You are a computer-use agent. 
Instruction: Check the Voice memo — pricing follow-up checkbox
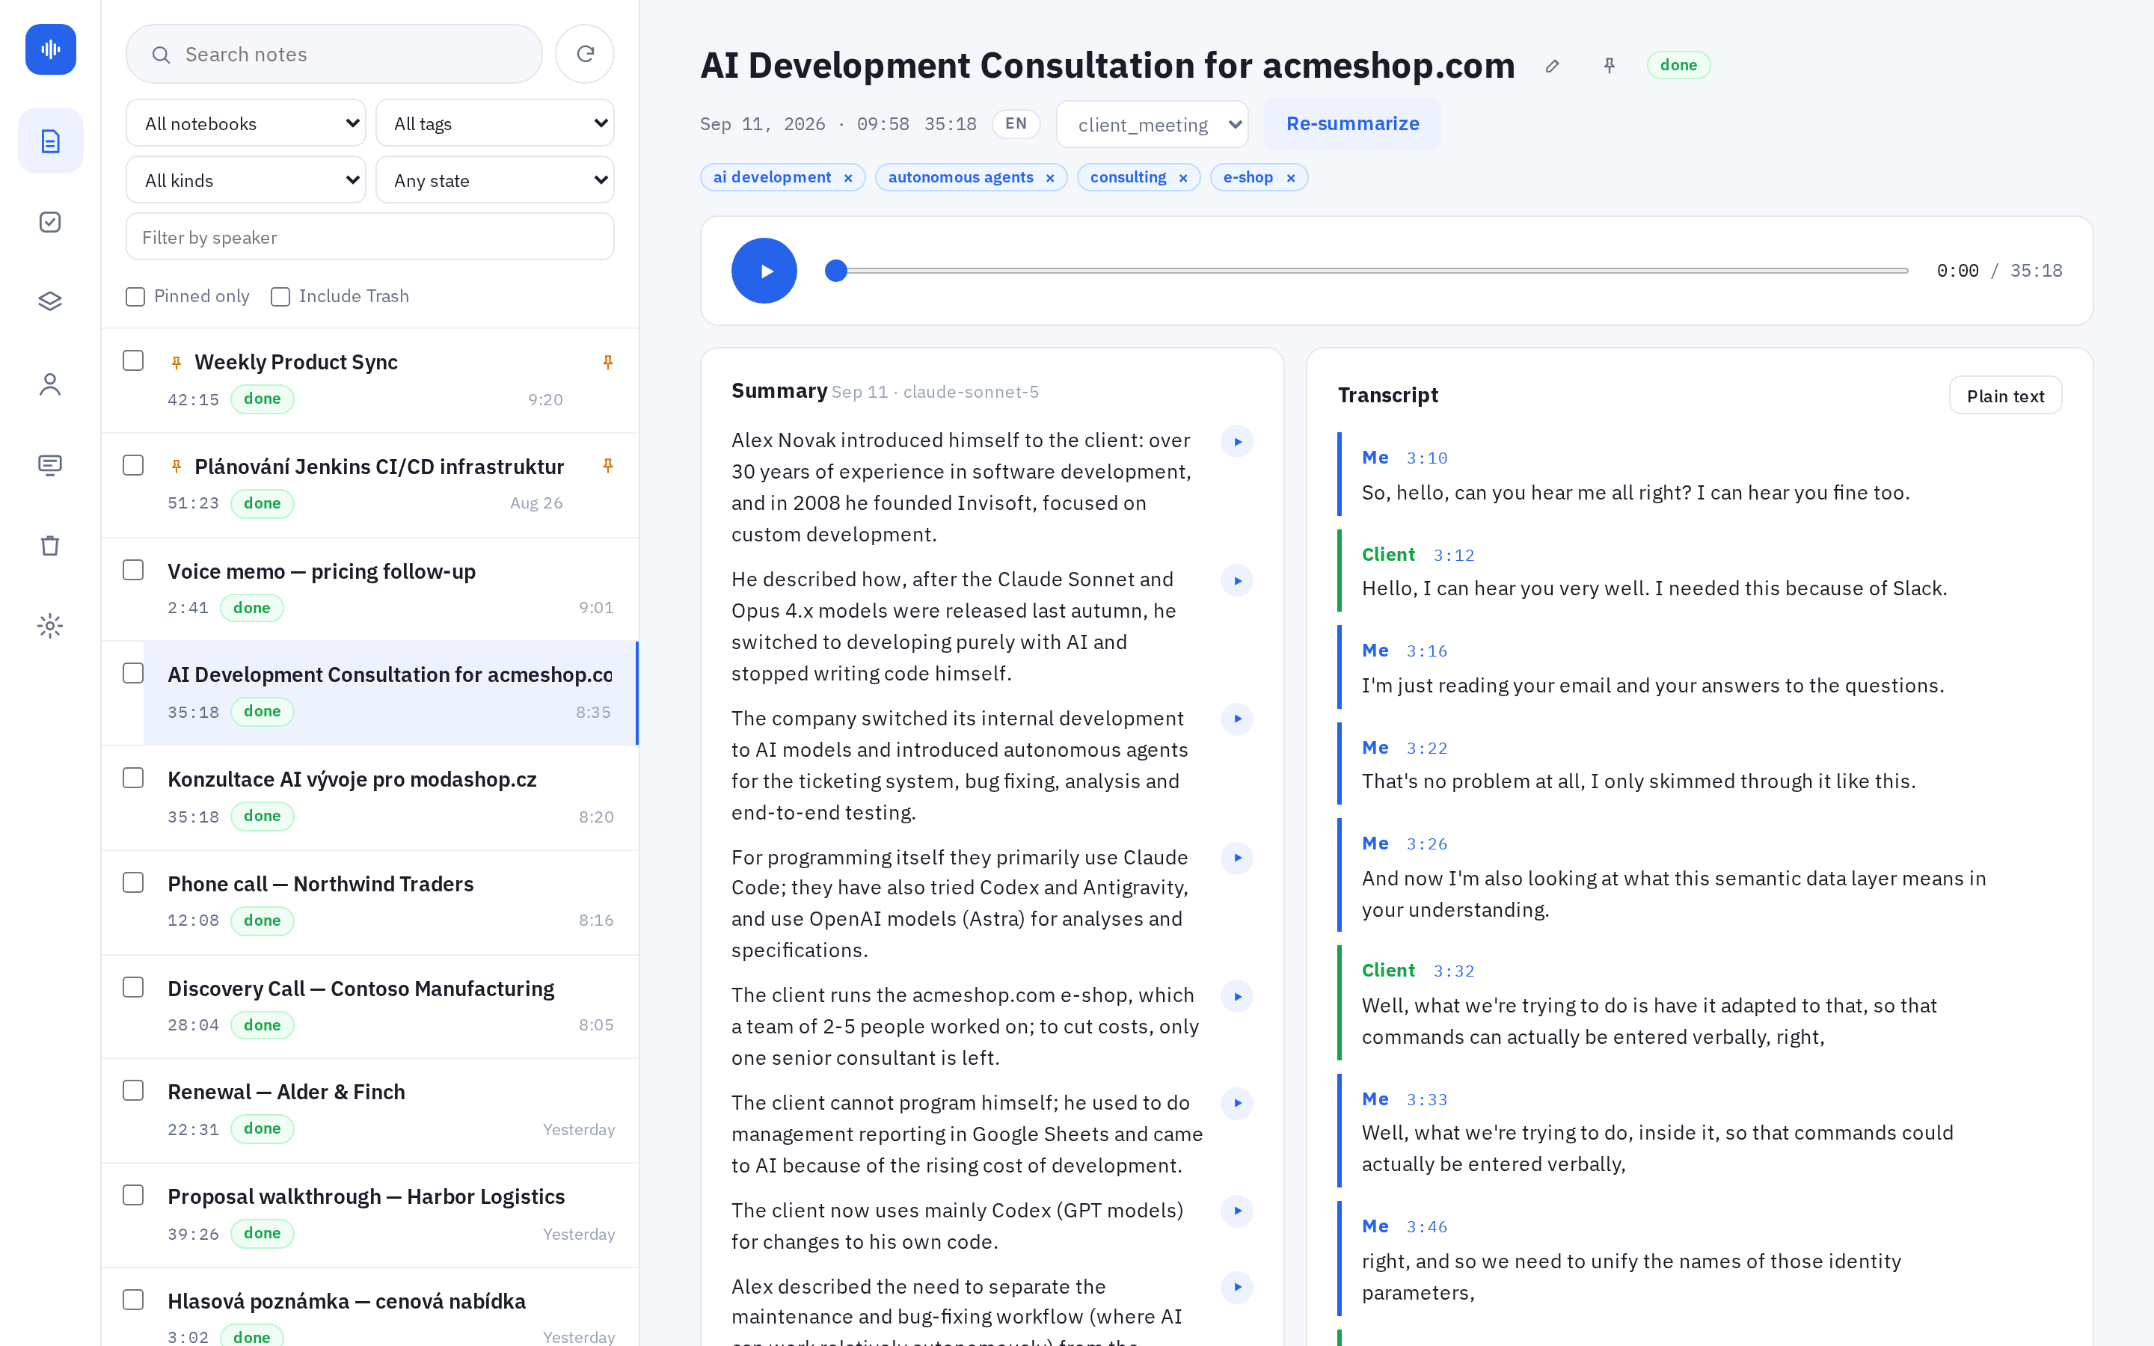point(134,570)
